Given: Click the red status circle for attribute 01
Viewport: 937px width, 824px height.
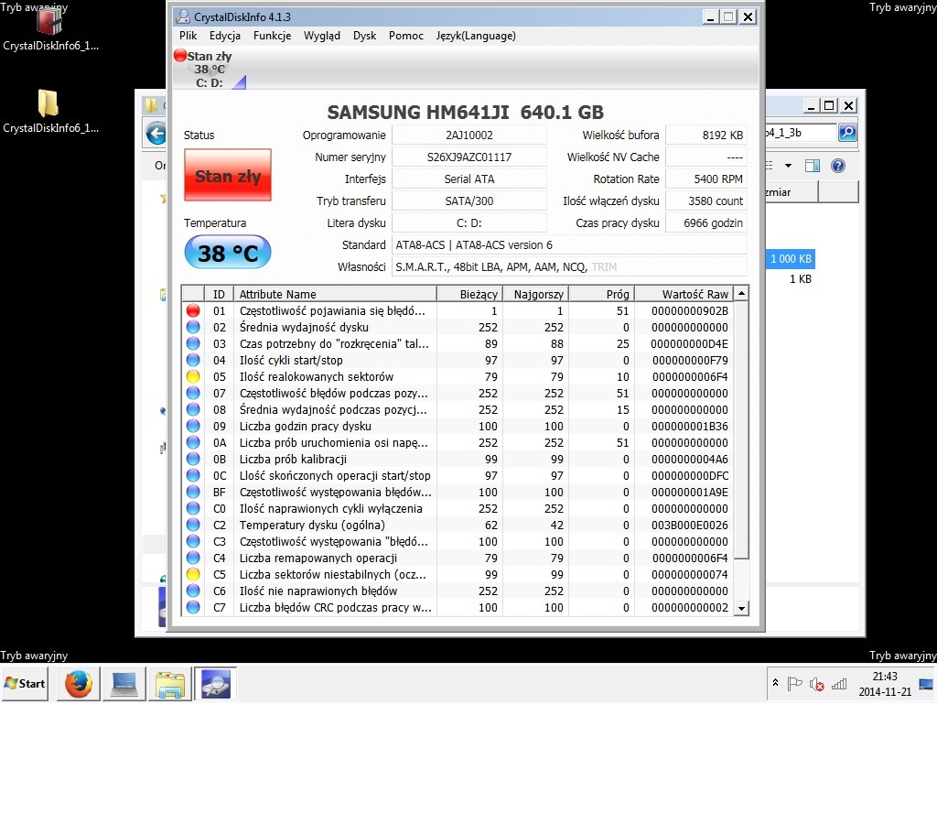Looking at the screenshot, I should (x=192, y=311).
